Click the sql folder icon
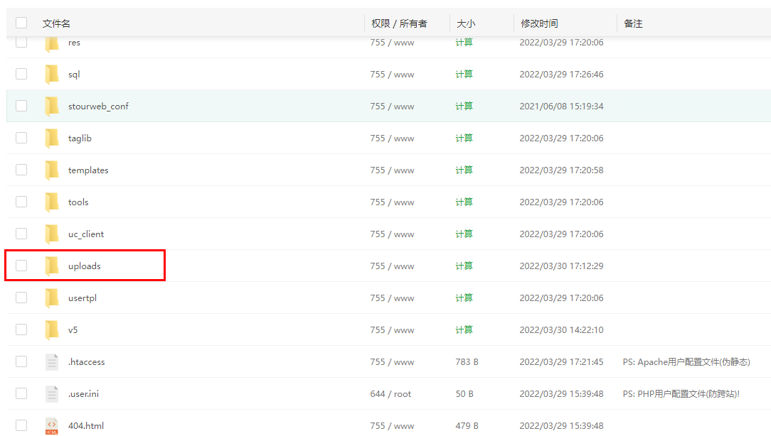The height and width of the screenshot is (436, 771). coord(52,74)
